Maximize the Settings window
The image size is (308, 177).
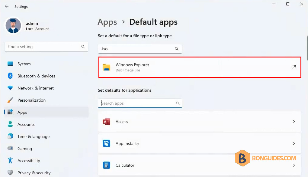tap(288, 4)
